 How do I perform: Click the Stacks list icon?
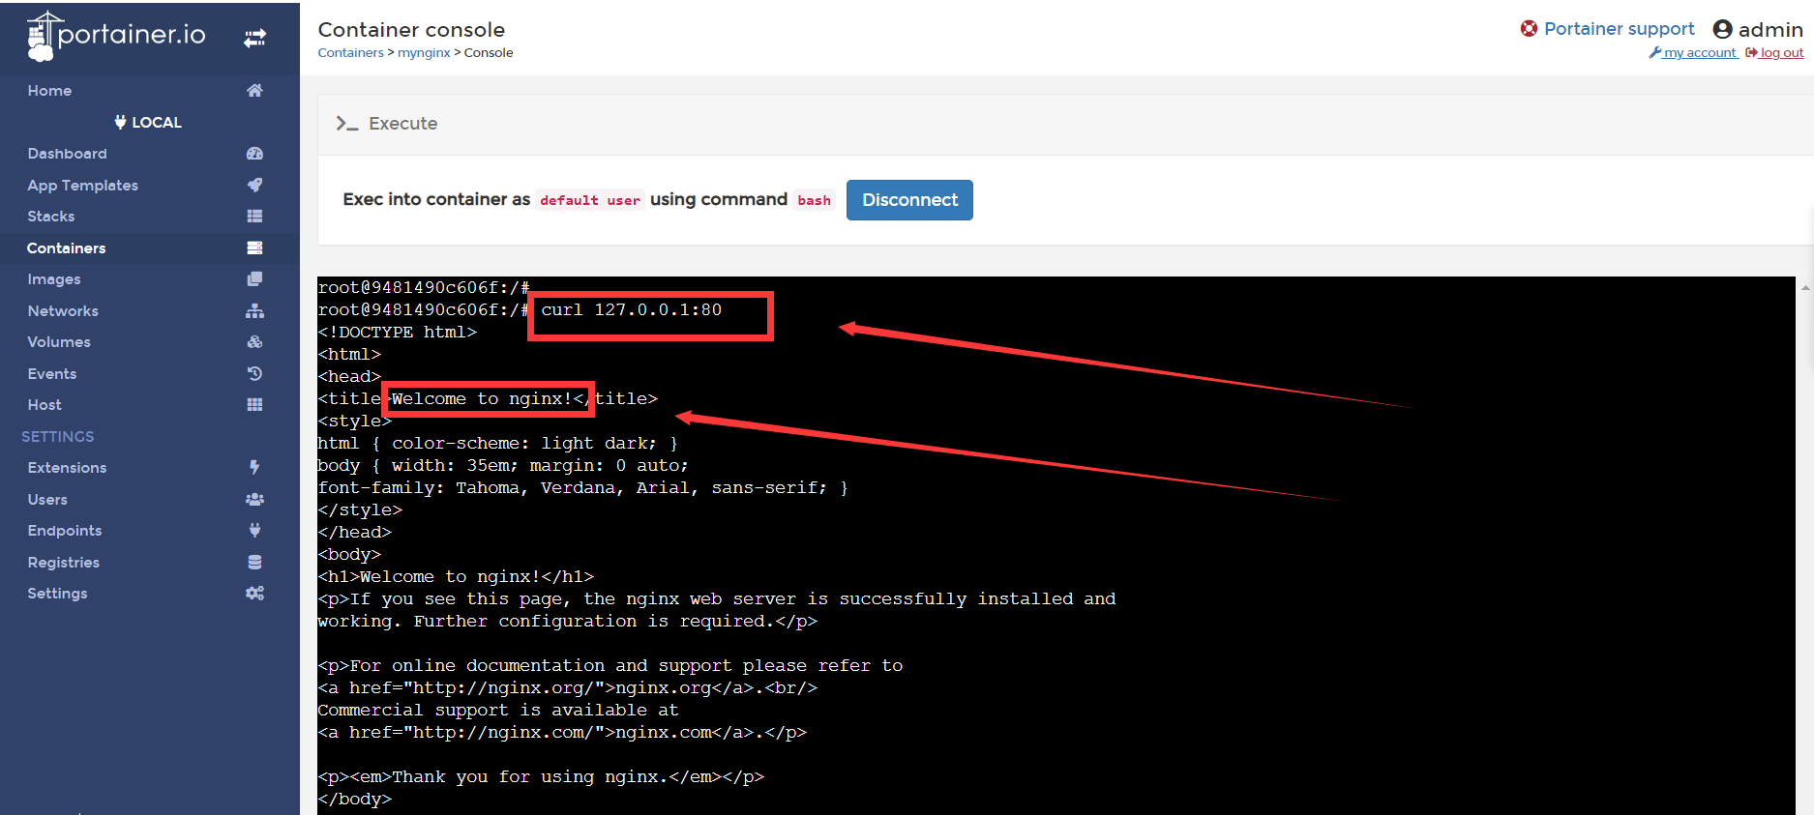click(x=254, y=216)
